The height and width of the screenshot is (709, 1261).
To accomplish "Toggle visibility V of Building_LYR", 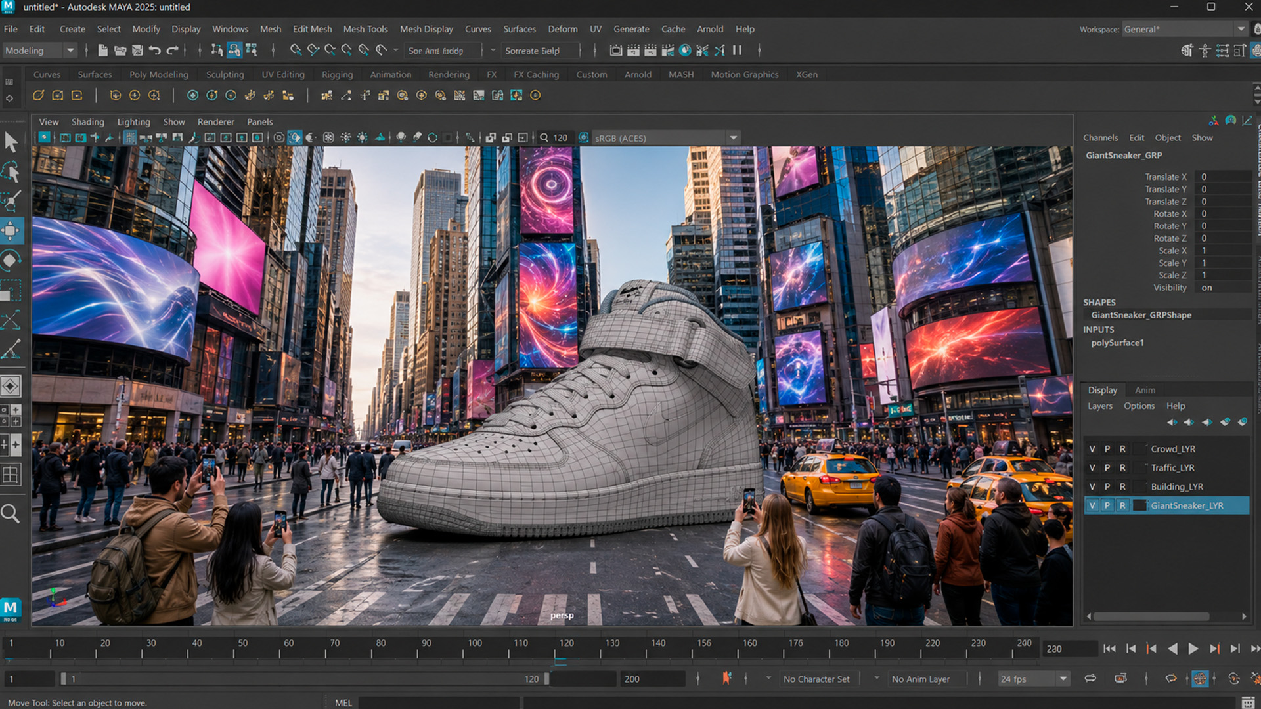I will 1092,487.
